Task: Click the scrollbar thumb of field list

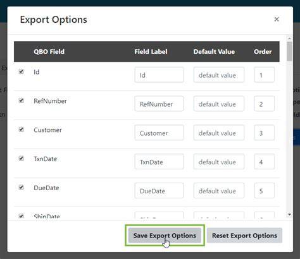Action: pyautogui.click(x=289, y=51)
